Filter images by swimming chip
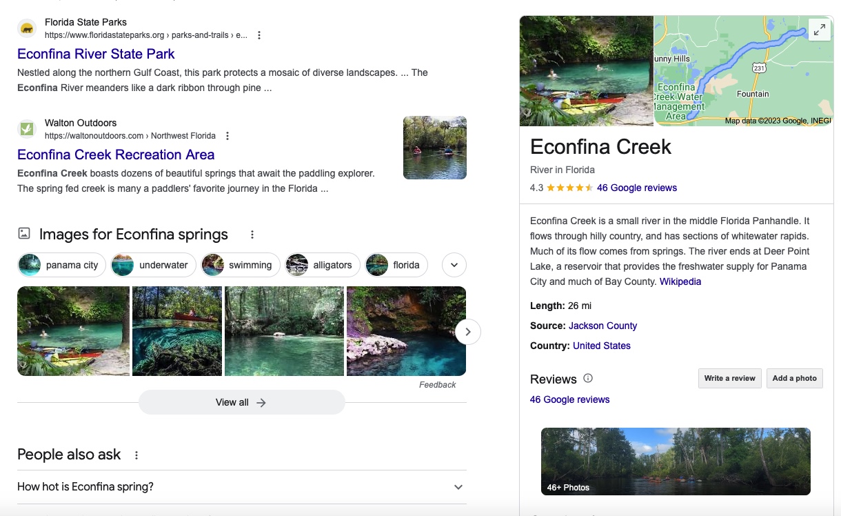The image size is (841, 516). pos(241,265)
